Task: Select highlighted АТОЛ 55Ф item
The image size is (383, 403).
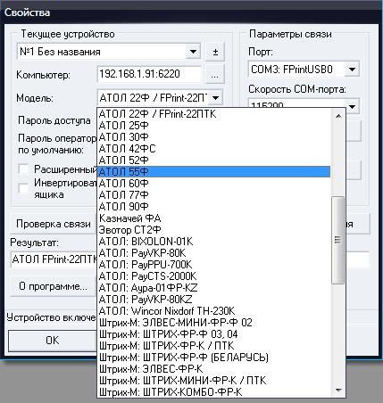Action: pyautogui.click(x=213, y=172)
